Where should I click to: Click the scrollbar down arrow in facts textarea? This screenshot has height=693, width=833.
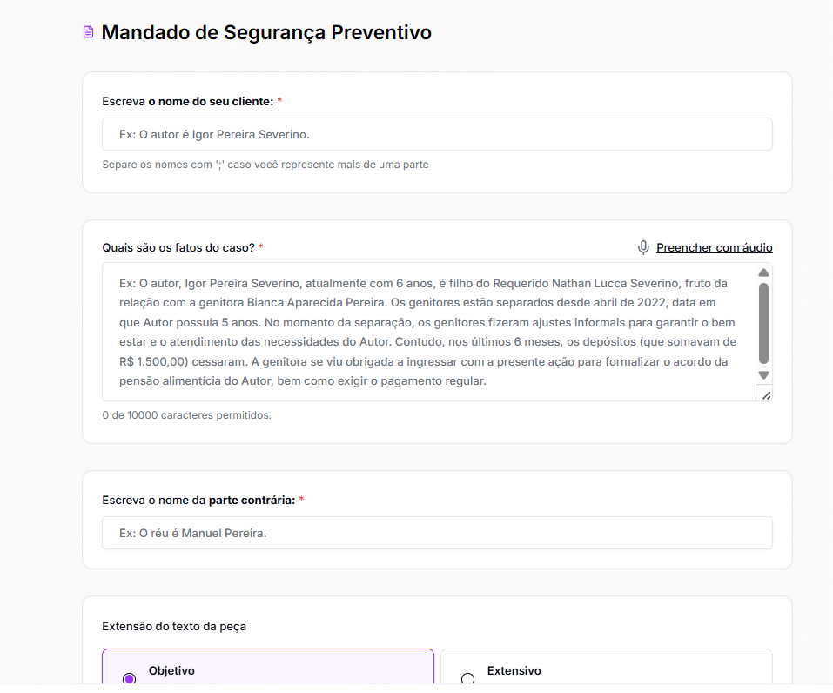(763, 373)
